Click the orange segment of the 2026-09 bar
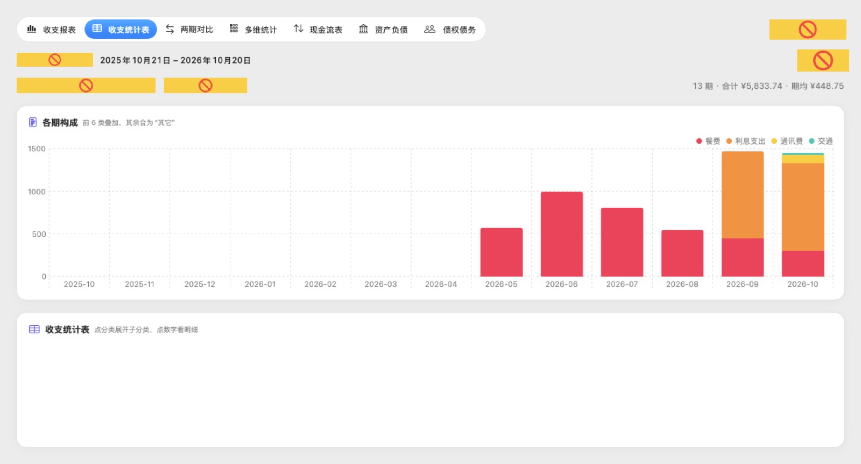This screenshot has width=861, height=464. [x=743, y=195]
